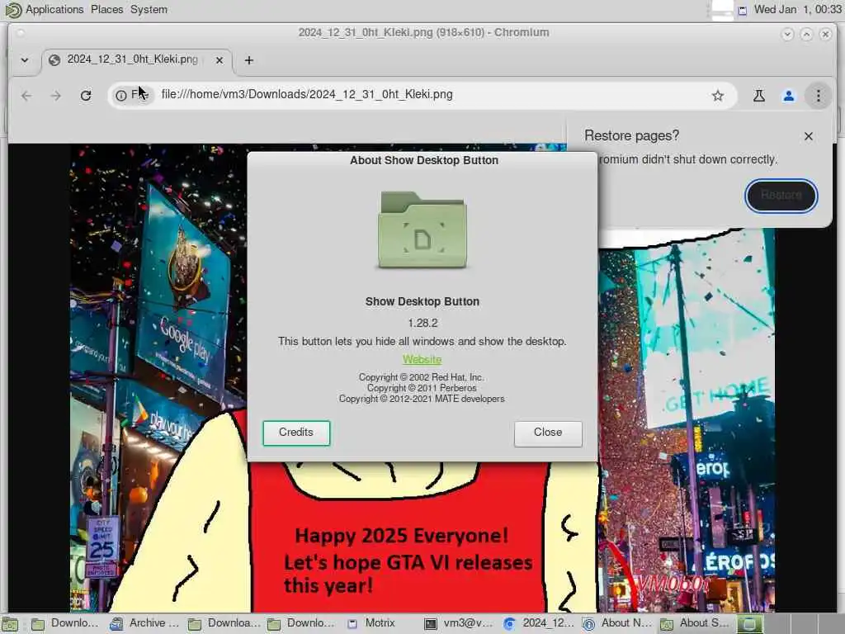Switch to Motrix taskbar window
This screenshot has width=845, height=634.
pos(372,623)
